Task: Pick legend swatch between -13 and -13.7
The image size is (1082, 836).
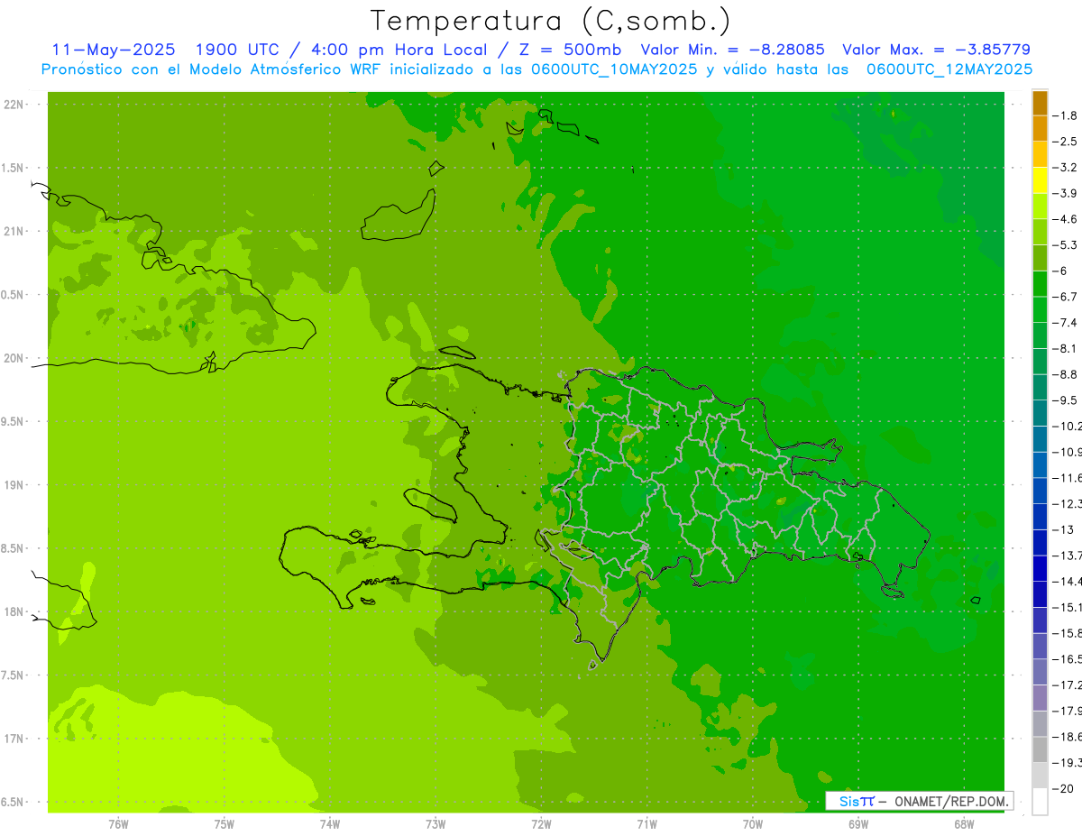Action: click(1040, 543)
